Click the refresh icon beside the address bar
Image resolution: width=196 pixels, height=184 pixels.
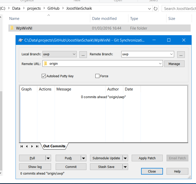click(156, 8)
